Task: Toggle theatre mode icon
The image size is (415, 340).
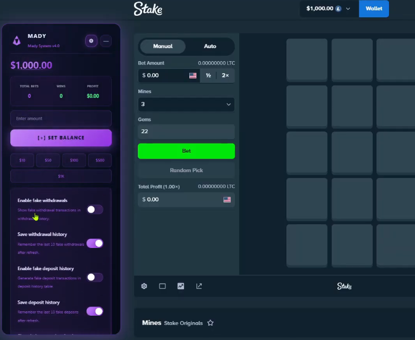Action: coord(162,286)
